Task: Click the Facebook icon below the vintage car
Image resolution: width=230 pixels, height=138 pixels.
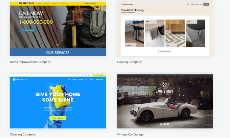Action: pyautogui.click(x=161, y=124)
